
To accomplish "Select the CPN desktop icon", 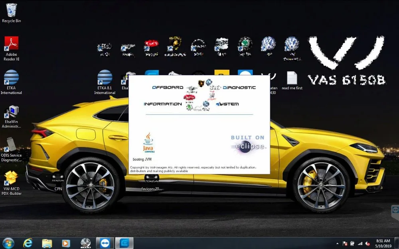I will click(x=58, y=182).
